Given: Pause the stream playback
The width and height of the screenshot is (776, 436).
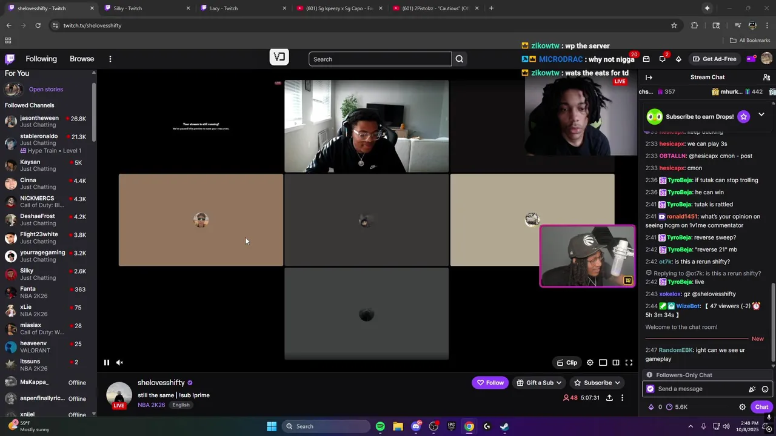Looking at the screenshot, I should click(x=106, y=363).
